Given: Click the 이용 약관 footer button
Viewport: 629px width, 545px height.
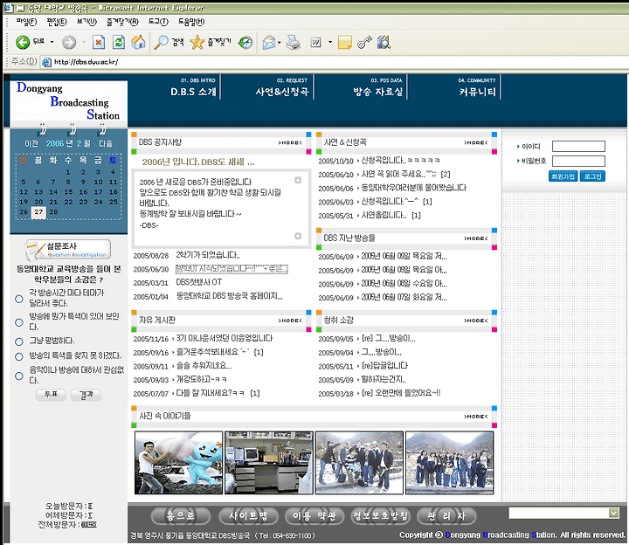Looking at the screenshot, I should click(314, 515).
